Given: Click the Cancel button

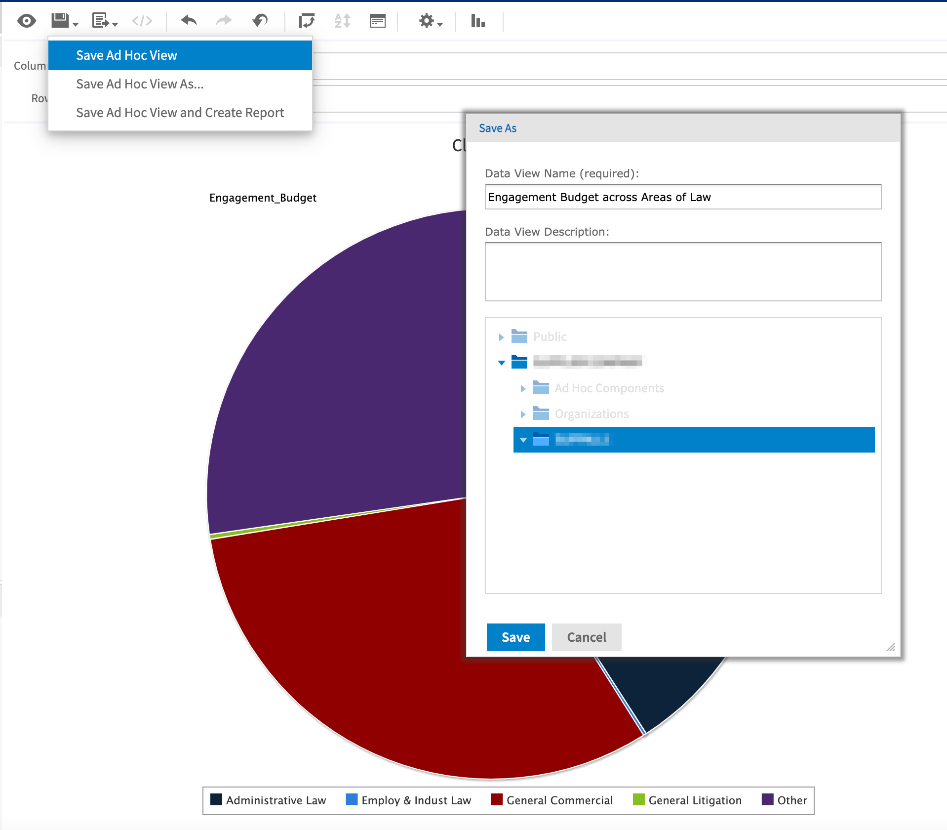Looking at the screenshot, I should [587, 637].
